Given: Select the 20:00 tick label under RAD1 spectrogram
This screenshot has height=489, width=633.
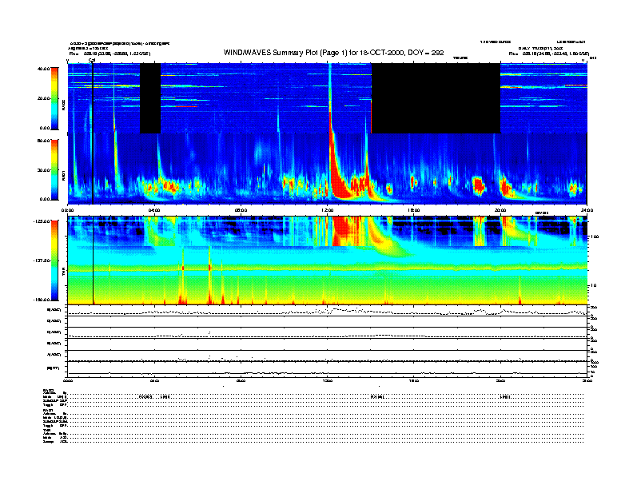Looking at the screenshot, I should click(500, 210).
